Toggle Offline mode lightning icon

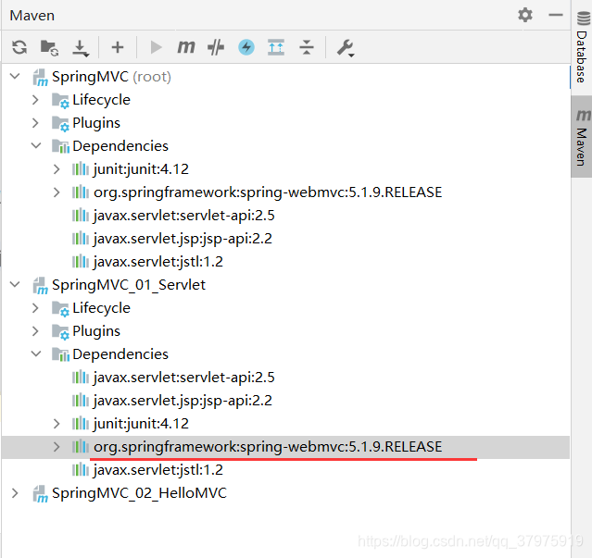246,47
